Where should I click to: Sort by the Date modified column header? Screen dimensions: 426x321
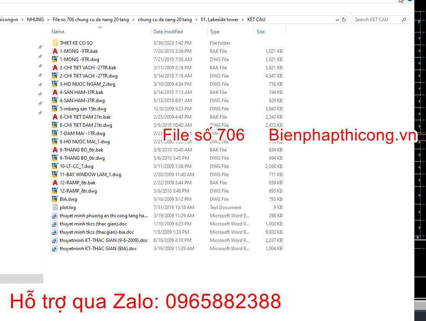click(168, 32)
